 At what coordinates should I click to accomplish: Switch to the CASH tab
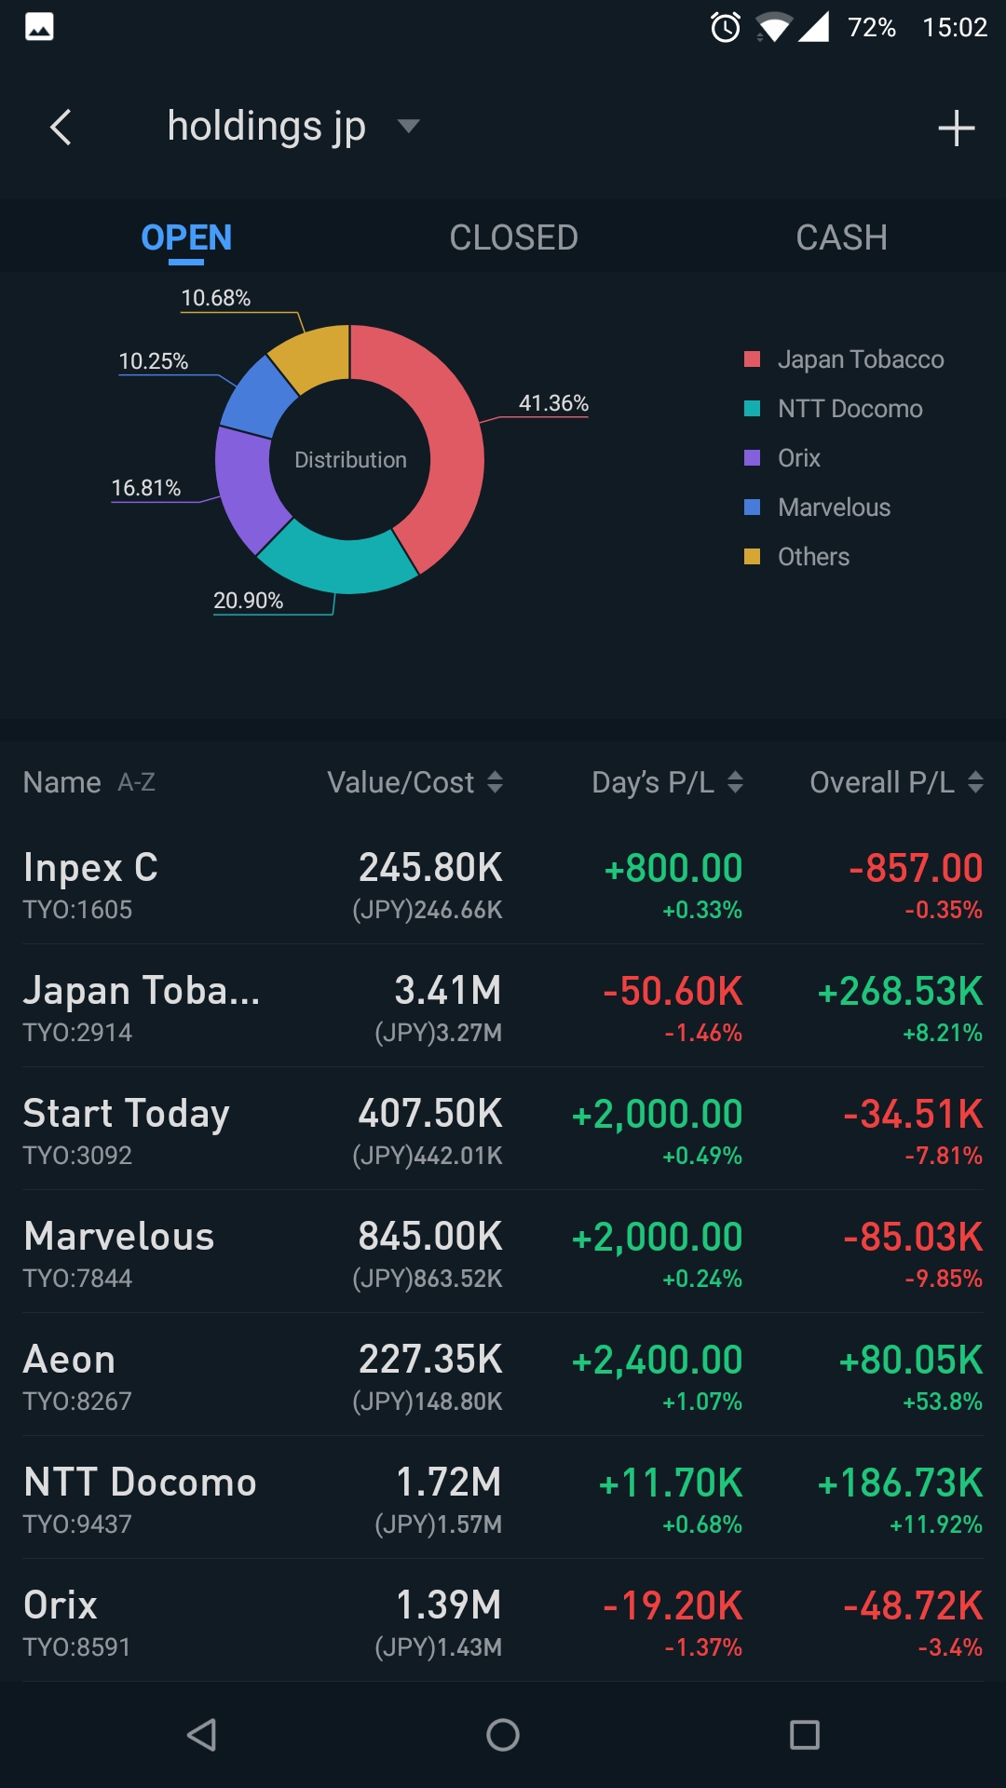[841, 237]
